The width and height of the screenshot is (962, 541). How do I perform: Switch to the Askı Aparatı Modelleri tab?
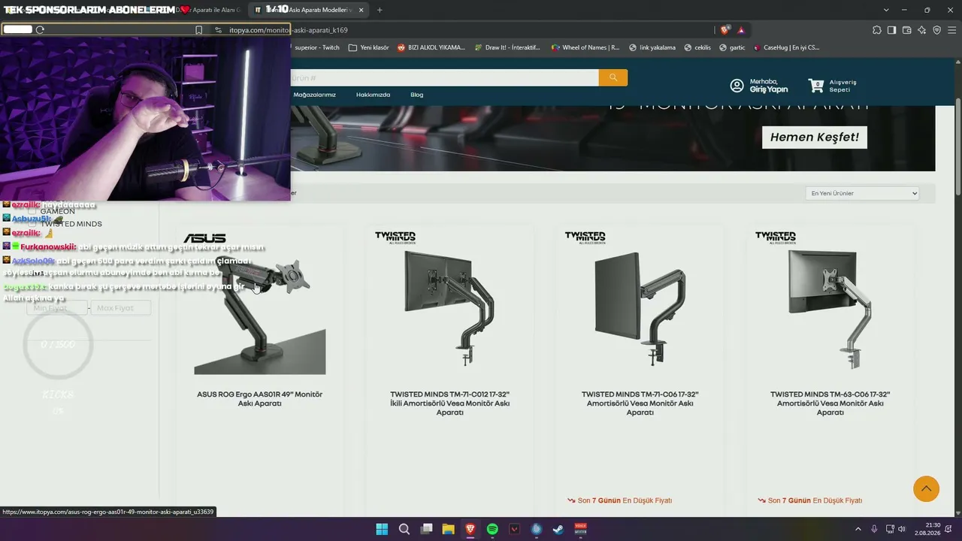coord(308,10)
